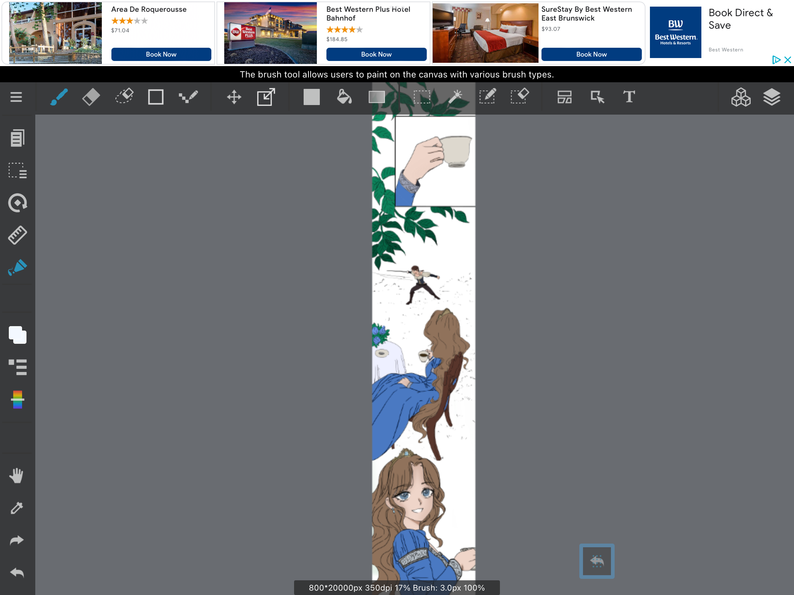
Task: Choose the Bucket fill tool
Action: tap(344, 97)
